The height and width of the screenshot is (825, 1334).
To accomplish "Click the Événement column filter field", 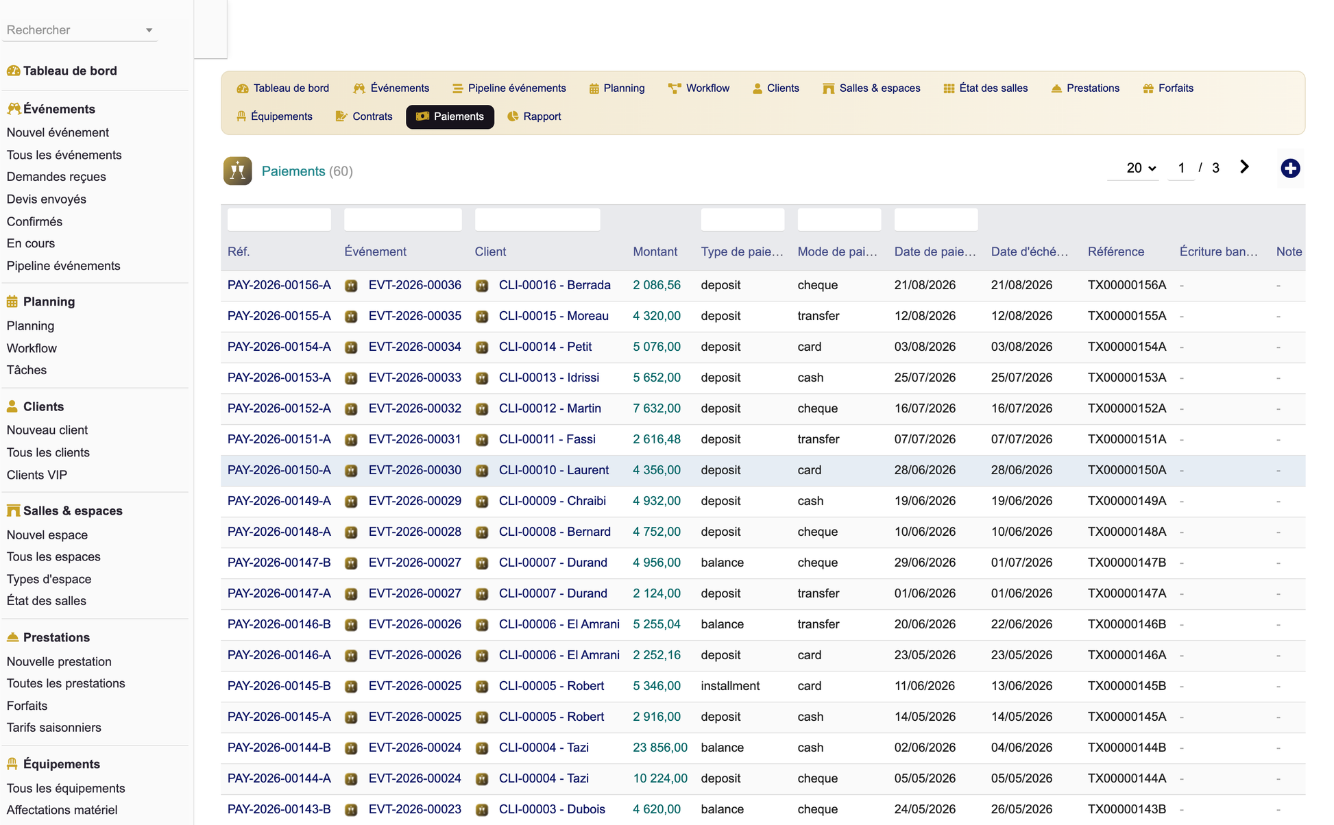I will [x=403, y=219].
